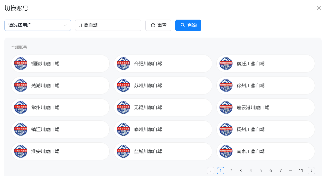Click the 查询 search button
The width and height of the screenshot is (325, 176).
point(188,25)
